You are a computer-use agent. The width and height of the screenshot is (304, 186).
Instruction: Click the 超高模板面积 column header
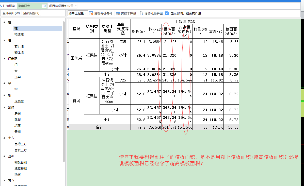(x=185, y=31)
